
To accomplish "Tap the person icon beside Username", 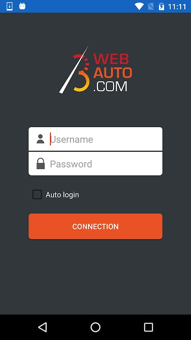I will [40, 139].
